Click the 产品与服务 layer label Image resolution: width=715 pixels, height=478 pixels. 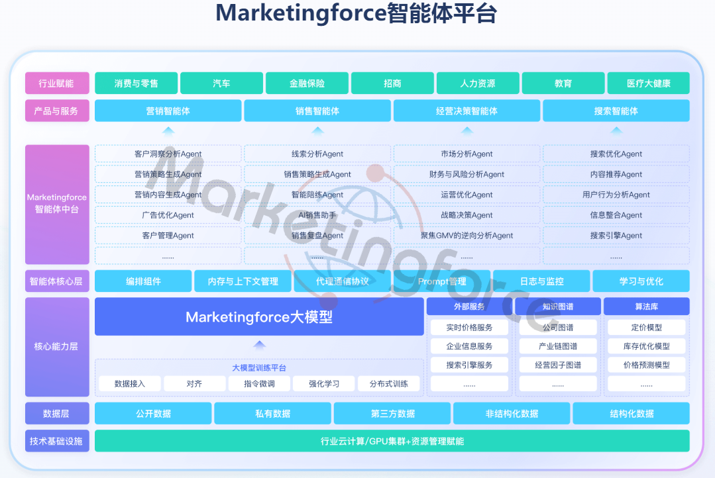click(x=57, y=111)
